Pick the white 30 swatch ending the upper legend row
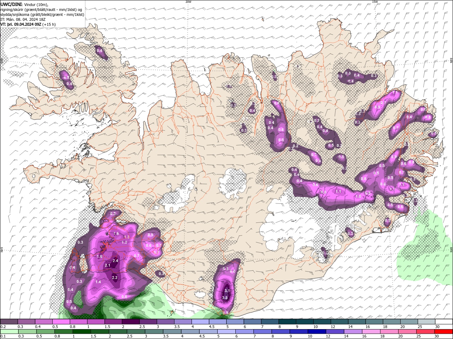The image size is (453, 339). tap(443, 322)
